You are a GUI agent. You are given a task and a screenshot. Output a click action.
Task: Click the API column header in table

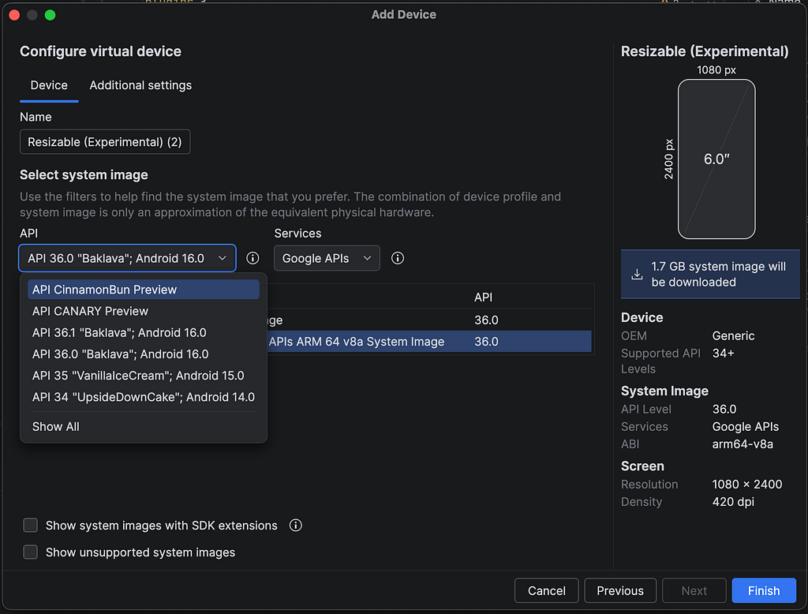pos(483,298)
